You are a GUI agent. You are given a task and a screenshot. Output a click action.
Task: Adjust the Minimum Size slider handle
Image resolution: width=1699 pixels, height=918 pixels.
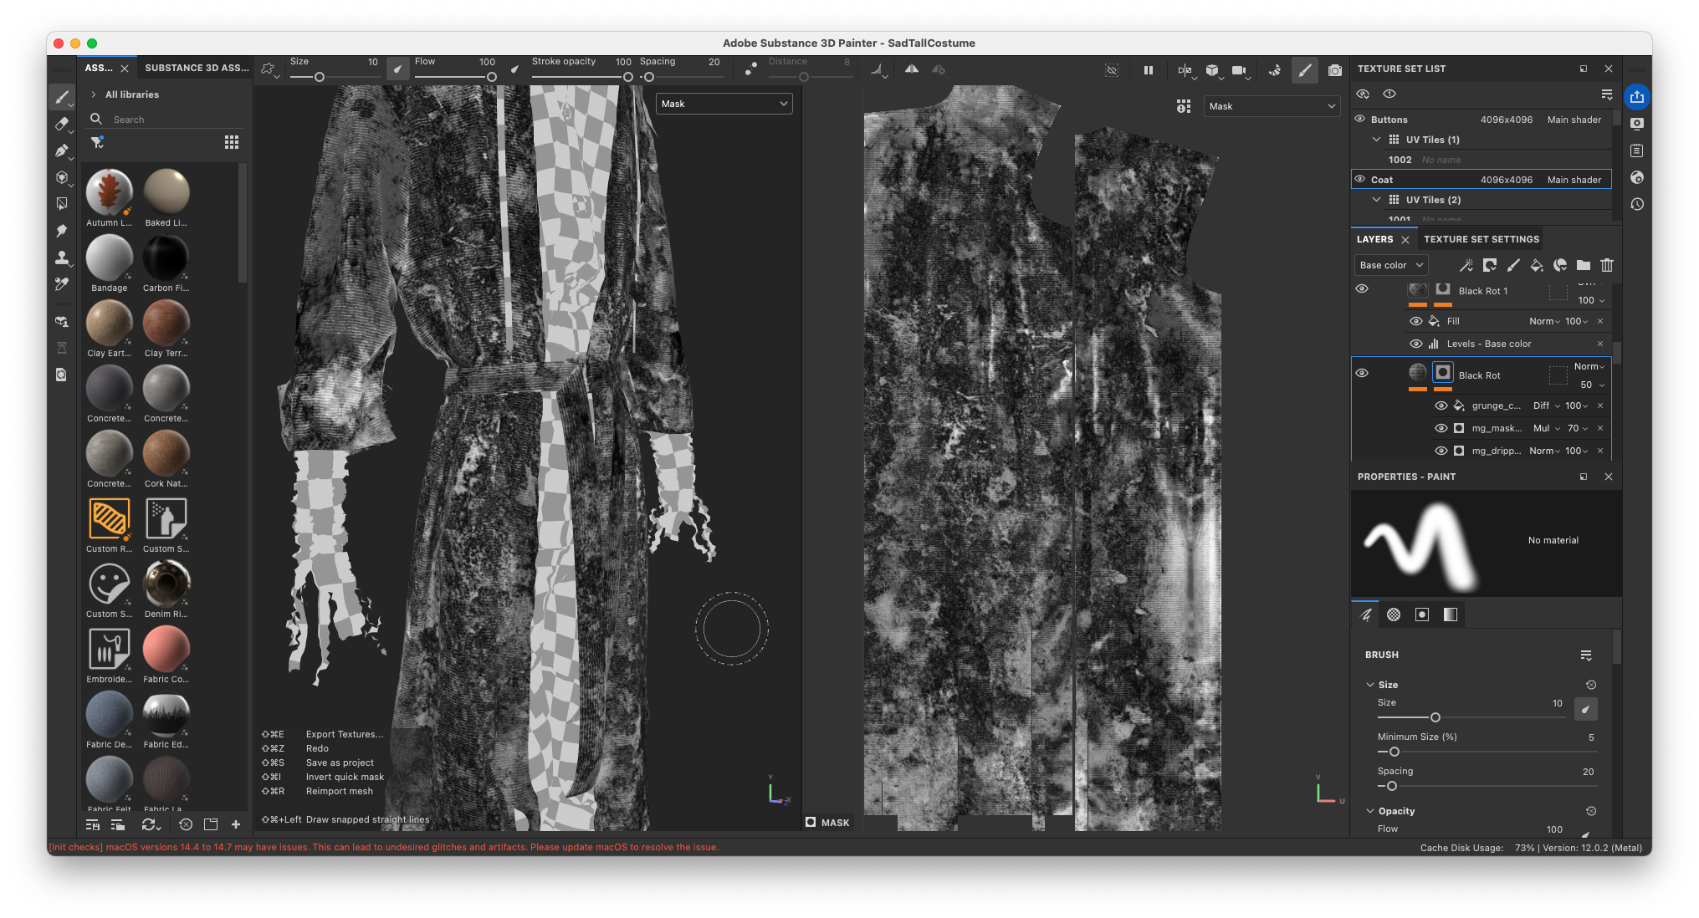[x=1394, y=752]
